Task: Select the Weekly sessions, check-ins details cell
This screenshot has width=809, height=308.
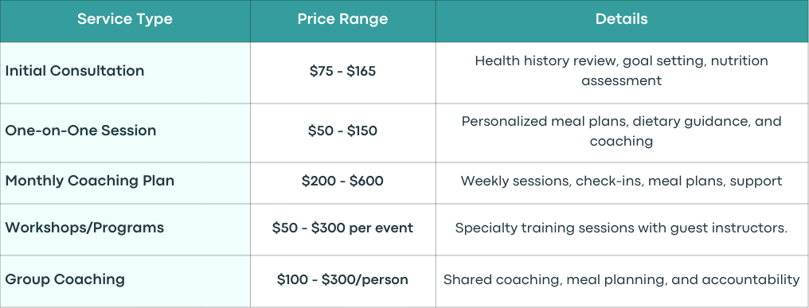Action: [x=622, y=183]
